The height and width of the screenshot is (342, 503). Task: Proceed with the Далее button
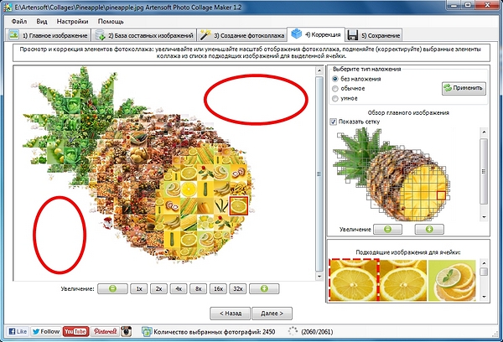tap(272, 313)
